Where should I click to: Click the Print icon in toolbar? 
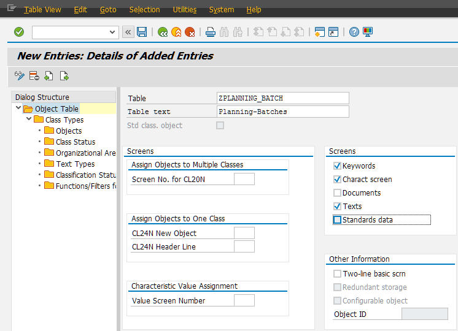pos(211,32)
